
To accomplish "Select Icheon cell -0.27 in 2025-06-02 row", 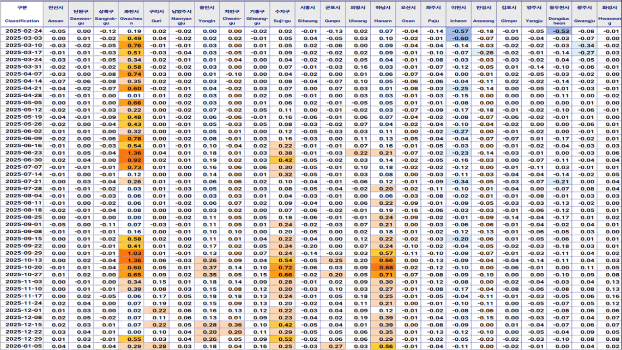I will coord(458,132).
